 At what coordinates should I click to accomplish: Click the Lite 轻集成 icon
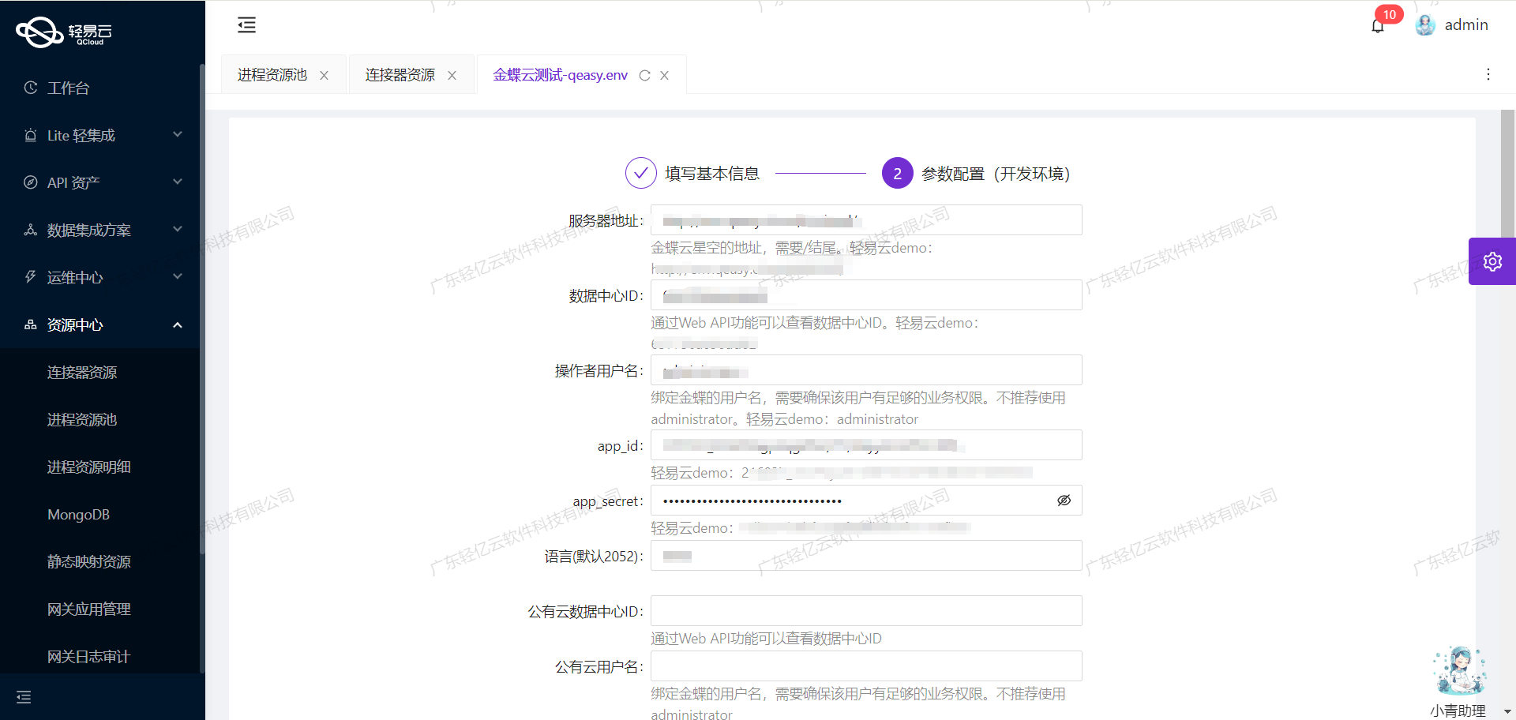point(31,135)
